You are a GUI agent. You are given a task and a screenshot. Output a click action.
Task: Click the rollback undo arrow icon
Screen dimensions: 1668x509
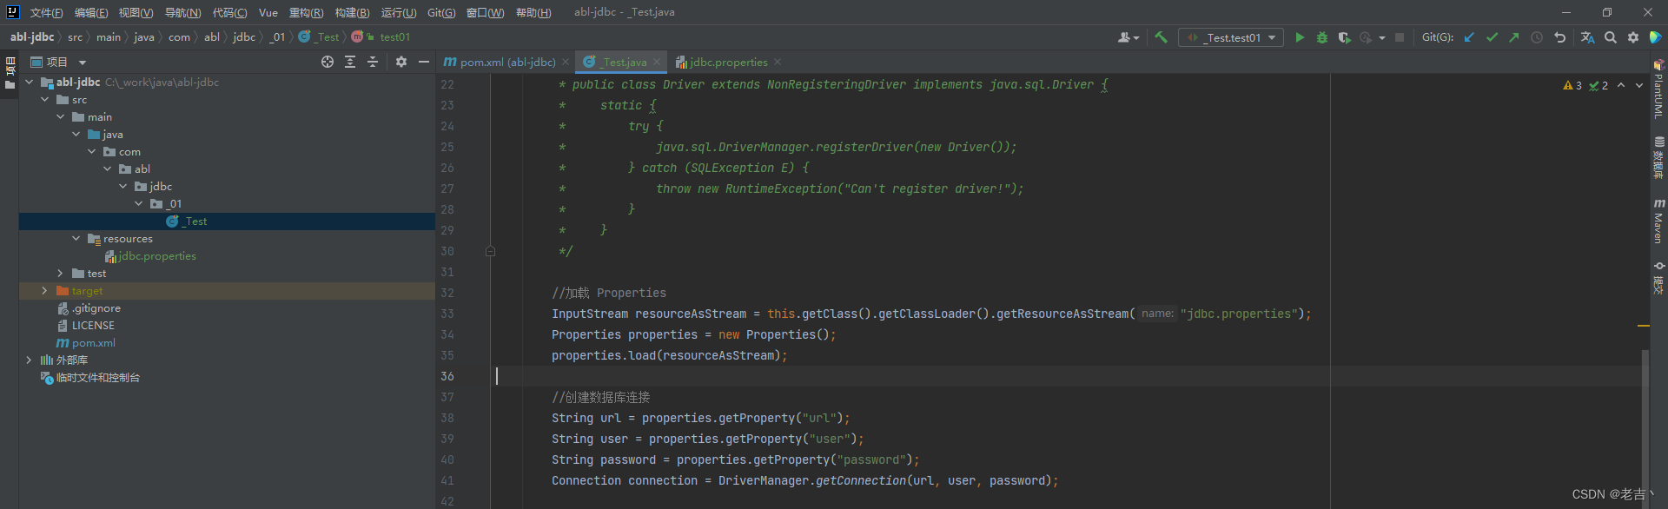(x=1560, y=37)
